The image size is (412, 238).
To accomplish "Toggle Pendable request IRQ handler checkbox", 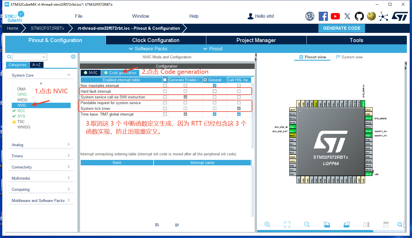I will [x=215, y=103].
